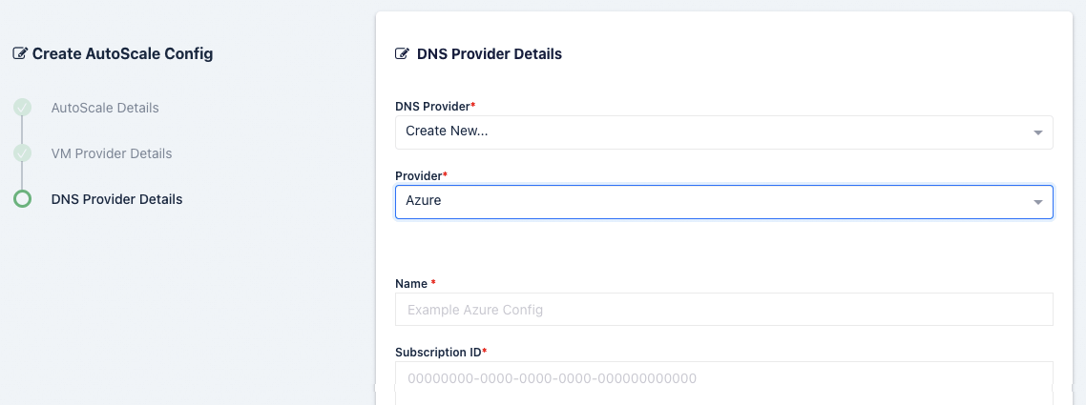
Task: Click the 'DNS Provider Details' panel heading
Action: 490,54
